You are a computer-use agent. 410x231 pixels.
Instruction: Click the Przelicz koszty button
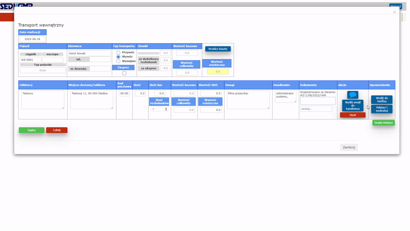(x=218, y=49)
